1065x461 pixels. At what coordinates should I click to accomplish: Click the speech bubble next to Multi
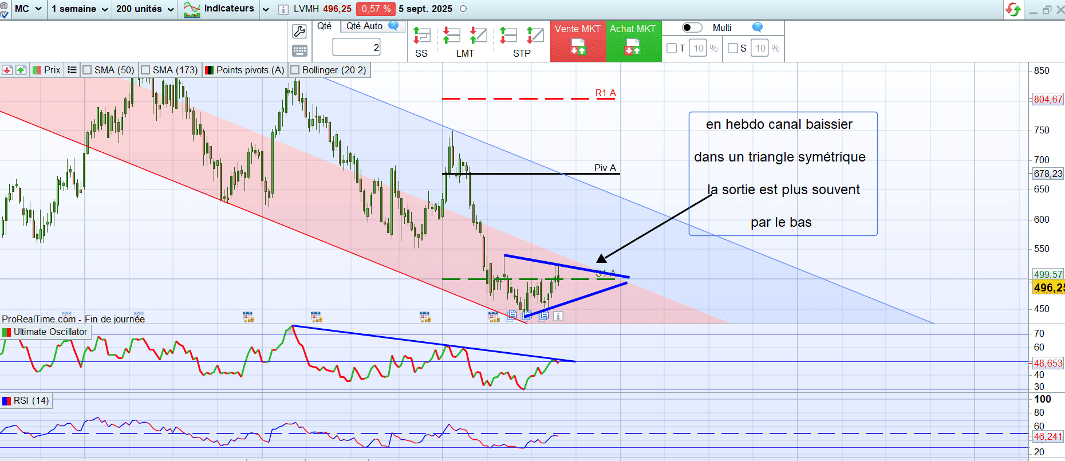758,27
